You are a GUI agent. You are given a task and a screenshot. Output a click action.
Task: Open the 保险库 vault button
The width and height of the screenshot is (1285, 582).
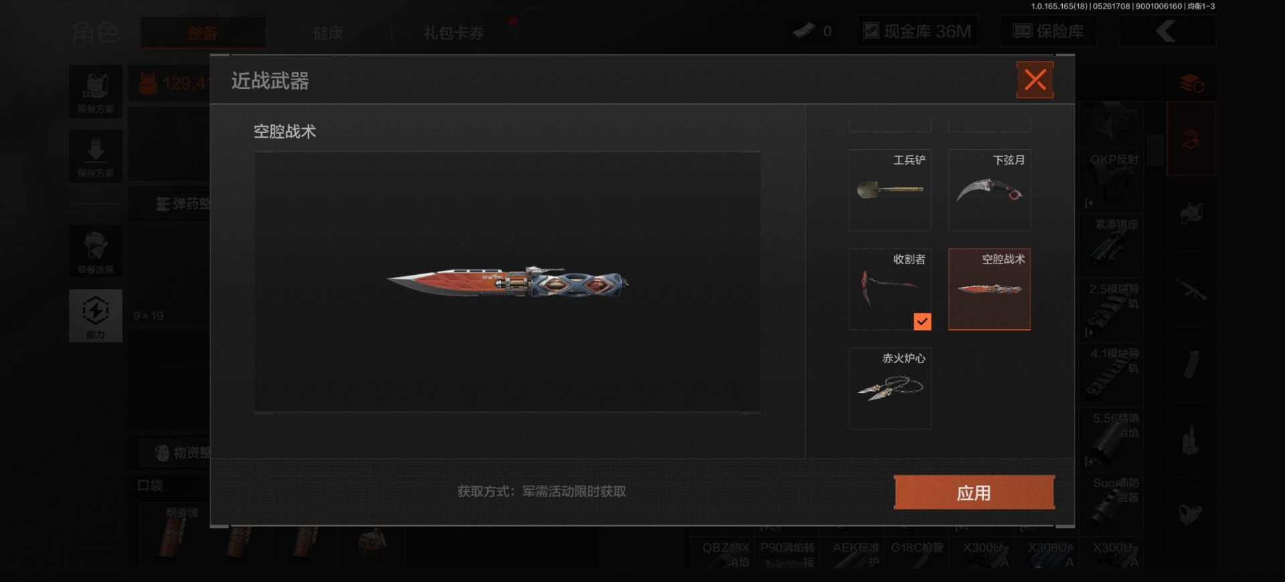coord(1048,31)
